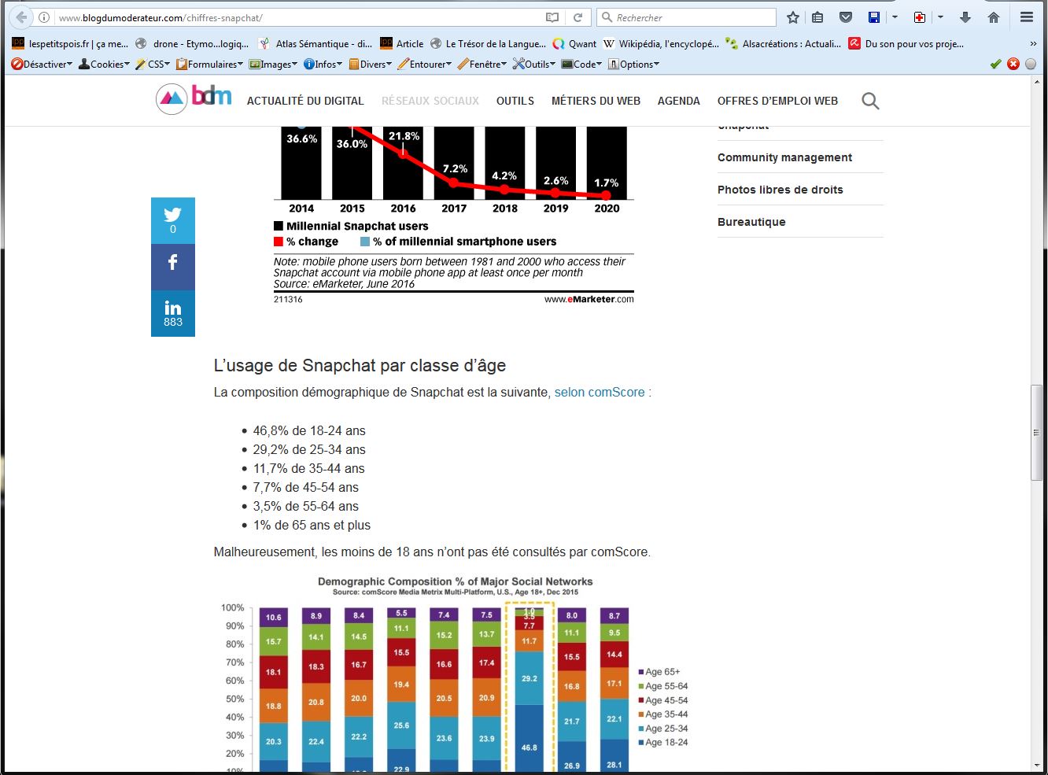Reload the current page

(x=578, y=17)
